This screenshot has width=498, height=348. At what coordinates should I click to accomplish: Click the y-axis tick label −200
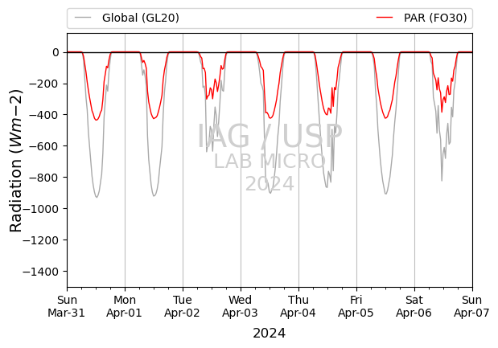click(x=44, y=84)
